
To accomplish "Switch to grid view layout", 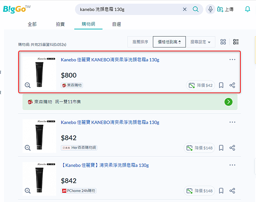I will pyautogui.click(x=223, y=42).
